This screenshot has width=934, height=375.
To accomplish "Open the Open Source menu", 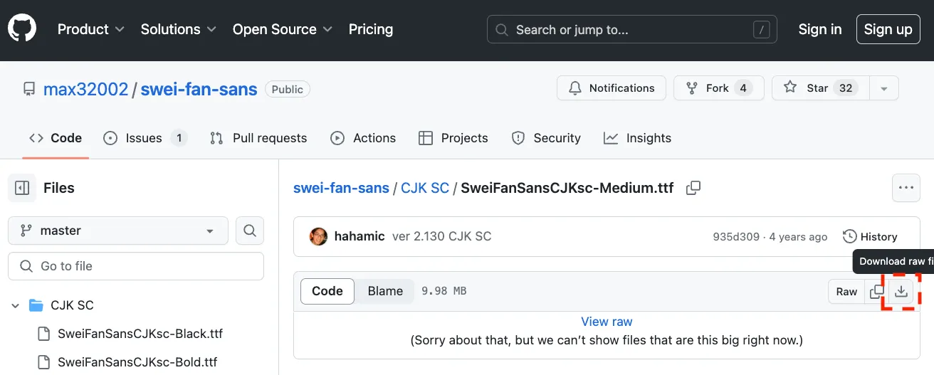I will [x=282, y=29].
